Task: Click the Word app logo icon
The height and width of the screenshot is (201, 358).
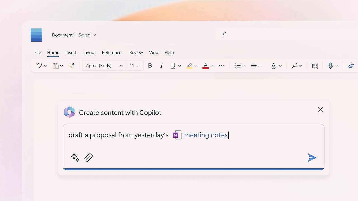Action: click(x=36, y=35)
